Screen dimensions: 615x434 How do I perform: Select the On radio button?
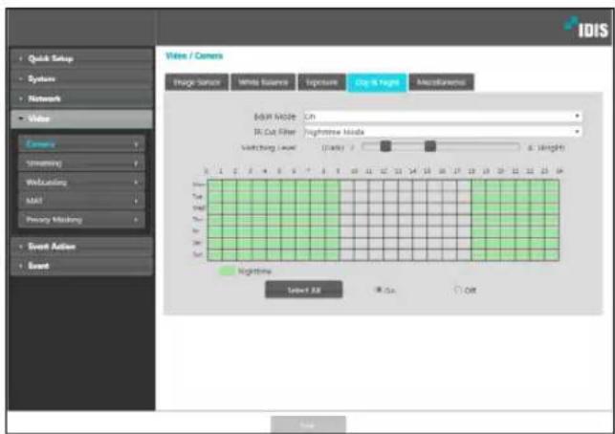point(379,290)
